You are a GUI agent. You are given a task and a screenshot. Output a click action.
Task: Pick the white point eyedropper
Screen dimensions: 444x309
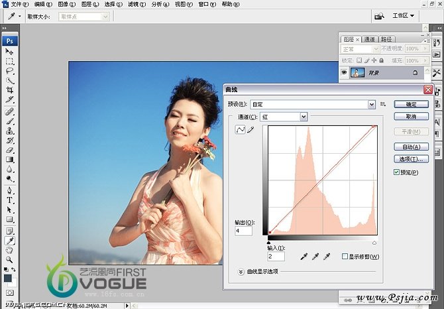coord(326,256)
